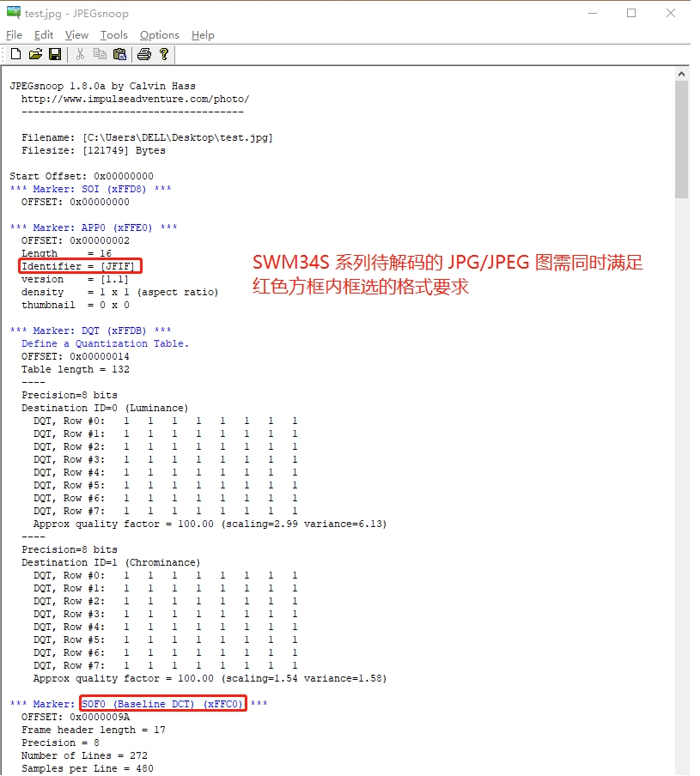The width and height of the screenshot is (700, 776).
Task: Create a new document via toolbar
Action: (15, 54)
